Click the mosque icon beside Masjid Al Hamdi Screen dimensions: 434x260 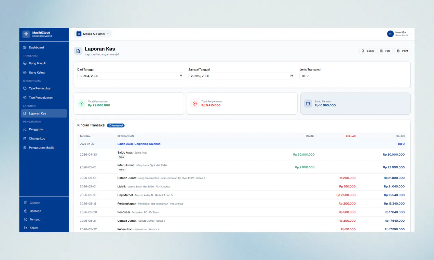[x=79, y=34]
